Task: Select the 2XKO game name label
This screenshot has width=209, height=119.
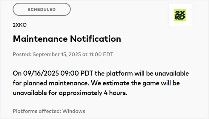Action: 19,25
